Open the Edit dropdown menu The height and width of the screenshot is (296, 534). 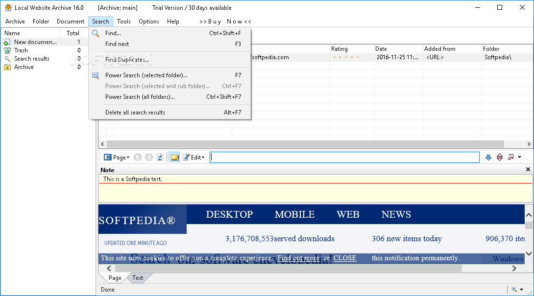(x=194, y=157)
